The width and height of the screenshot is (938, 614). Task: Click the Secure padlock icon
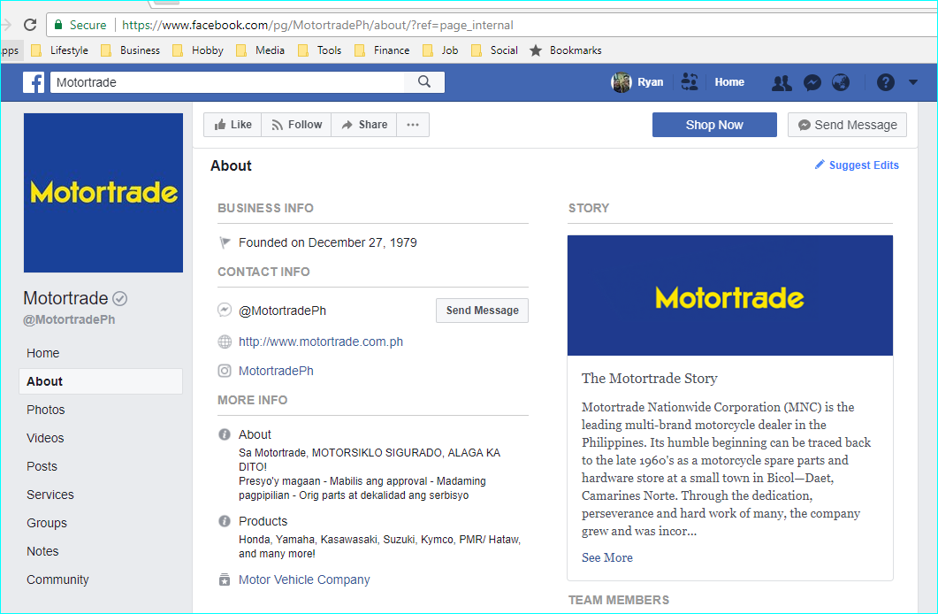coord(58,25)
